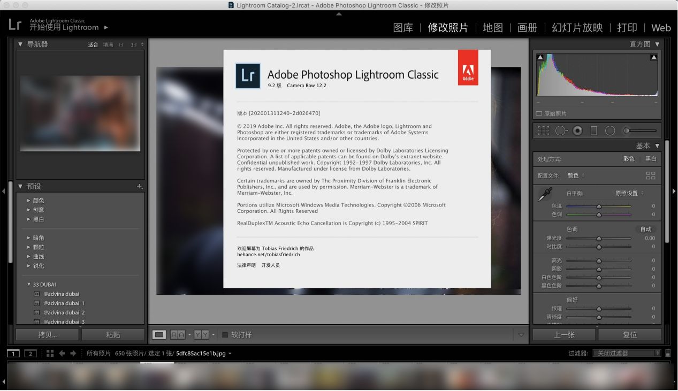This screenshot has width=678, height=391.
Task: Collapse the 预设 presets panel
Action: 20,186
